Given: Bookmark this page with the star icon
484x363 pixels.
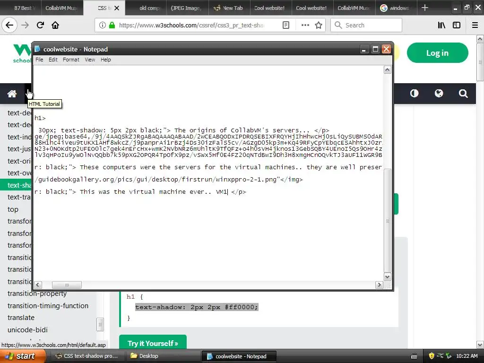Looking at the screenshot, I should pyautogui.click(x=319, y=25).
